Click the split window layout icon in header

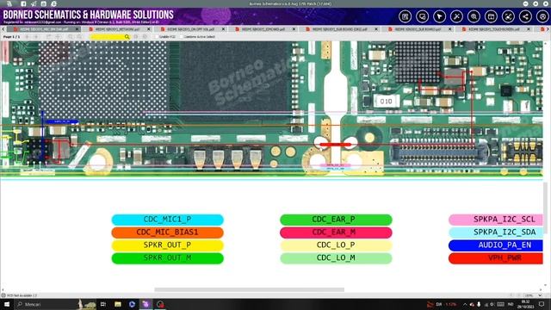click(492, 16)
